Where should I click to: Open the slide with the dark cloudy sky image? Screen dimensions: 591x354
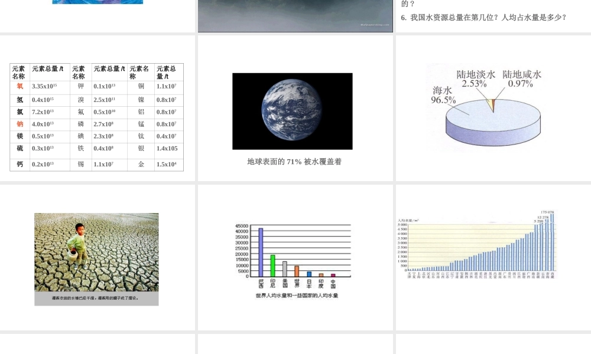(x=295, y=16)
